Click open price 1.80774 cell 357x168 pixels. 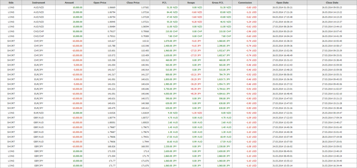point(100,118)
